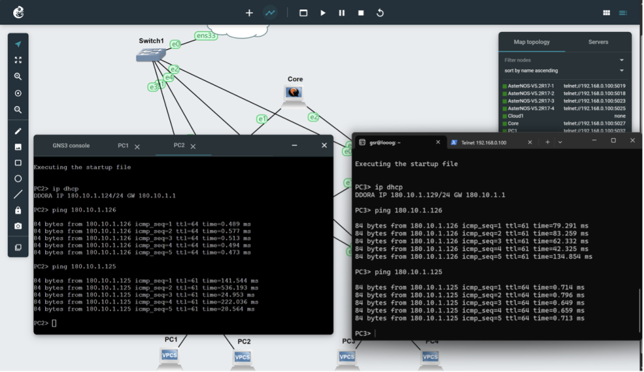This screenshot has height=372, width=644.
Task: Click the zoom out magnifier icon
Action: [18, 109]
